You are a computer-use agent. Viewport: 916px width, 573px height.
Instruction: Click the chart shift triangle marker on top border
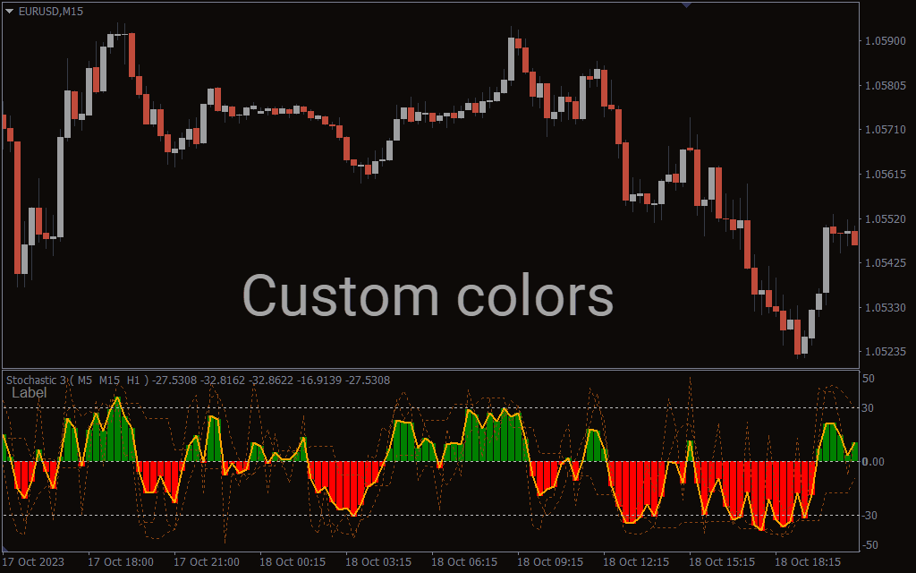687,4
